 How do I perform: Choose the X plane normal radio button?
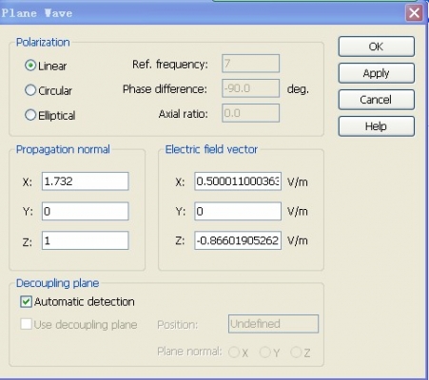pos(234,352)
